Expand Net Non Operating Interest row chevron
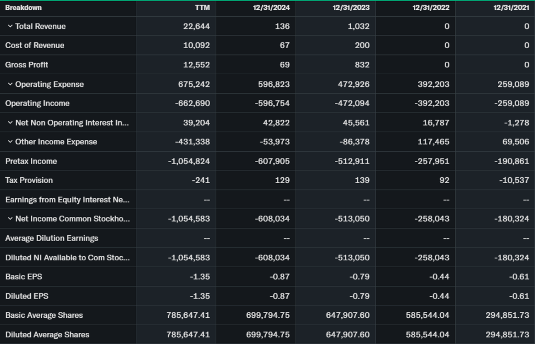The width and height of the screenshot is (535, 344). tap(10, 123)
